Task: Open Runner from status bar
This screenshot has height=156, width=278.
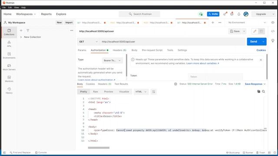Action: click(248, 153)
